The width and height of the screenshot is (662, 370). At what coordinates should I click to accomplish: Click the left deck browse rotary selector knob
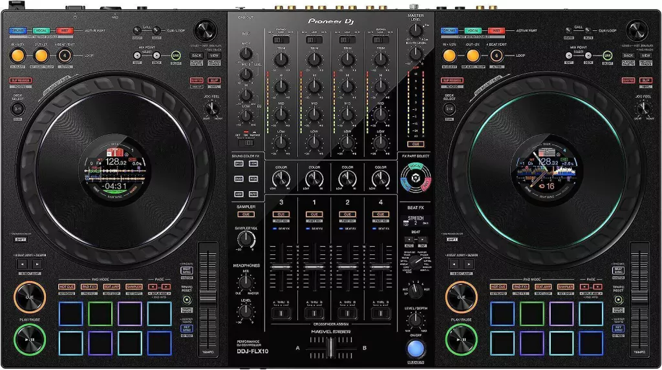206,30
